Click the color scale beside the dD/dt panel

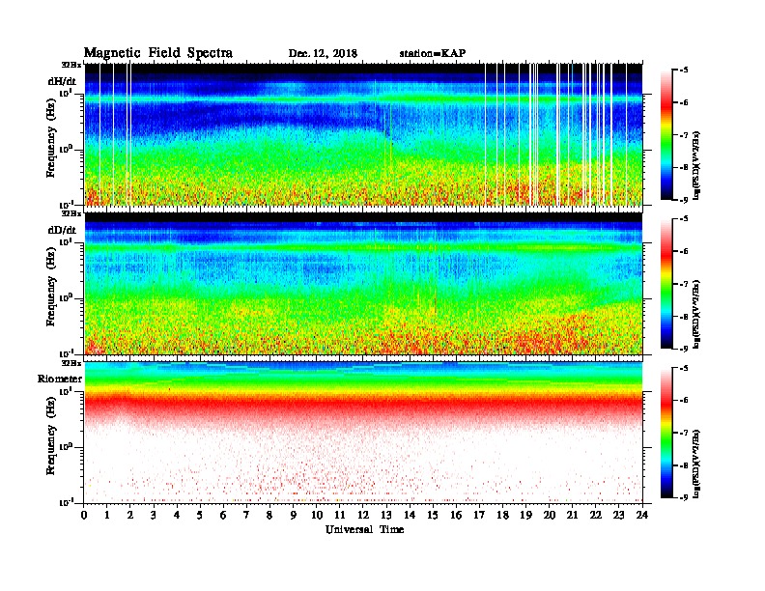click(x=666, y=283)
